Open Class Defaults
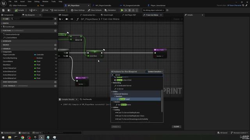The width and height of the screenshot is (250, 140). point(95,10)
